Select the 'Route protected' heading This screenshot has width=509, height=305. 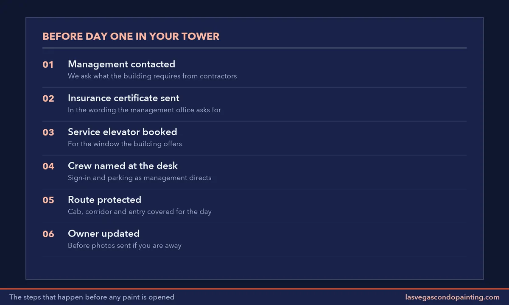pyautogui.click(x=104, y=200)
